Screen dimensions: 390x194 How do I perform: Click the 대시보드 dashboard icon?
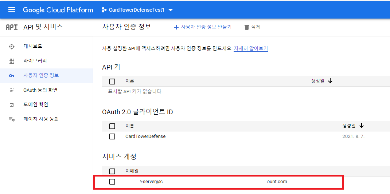pyautogui.click(x=12, y=47)
